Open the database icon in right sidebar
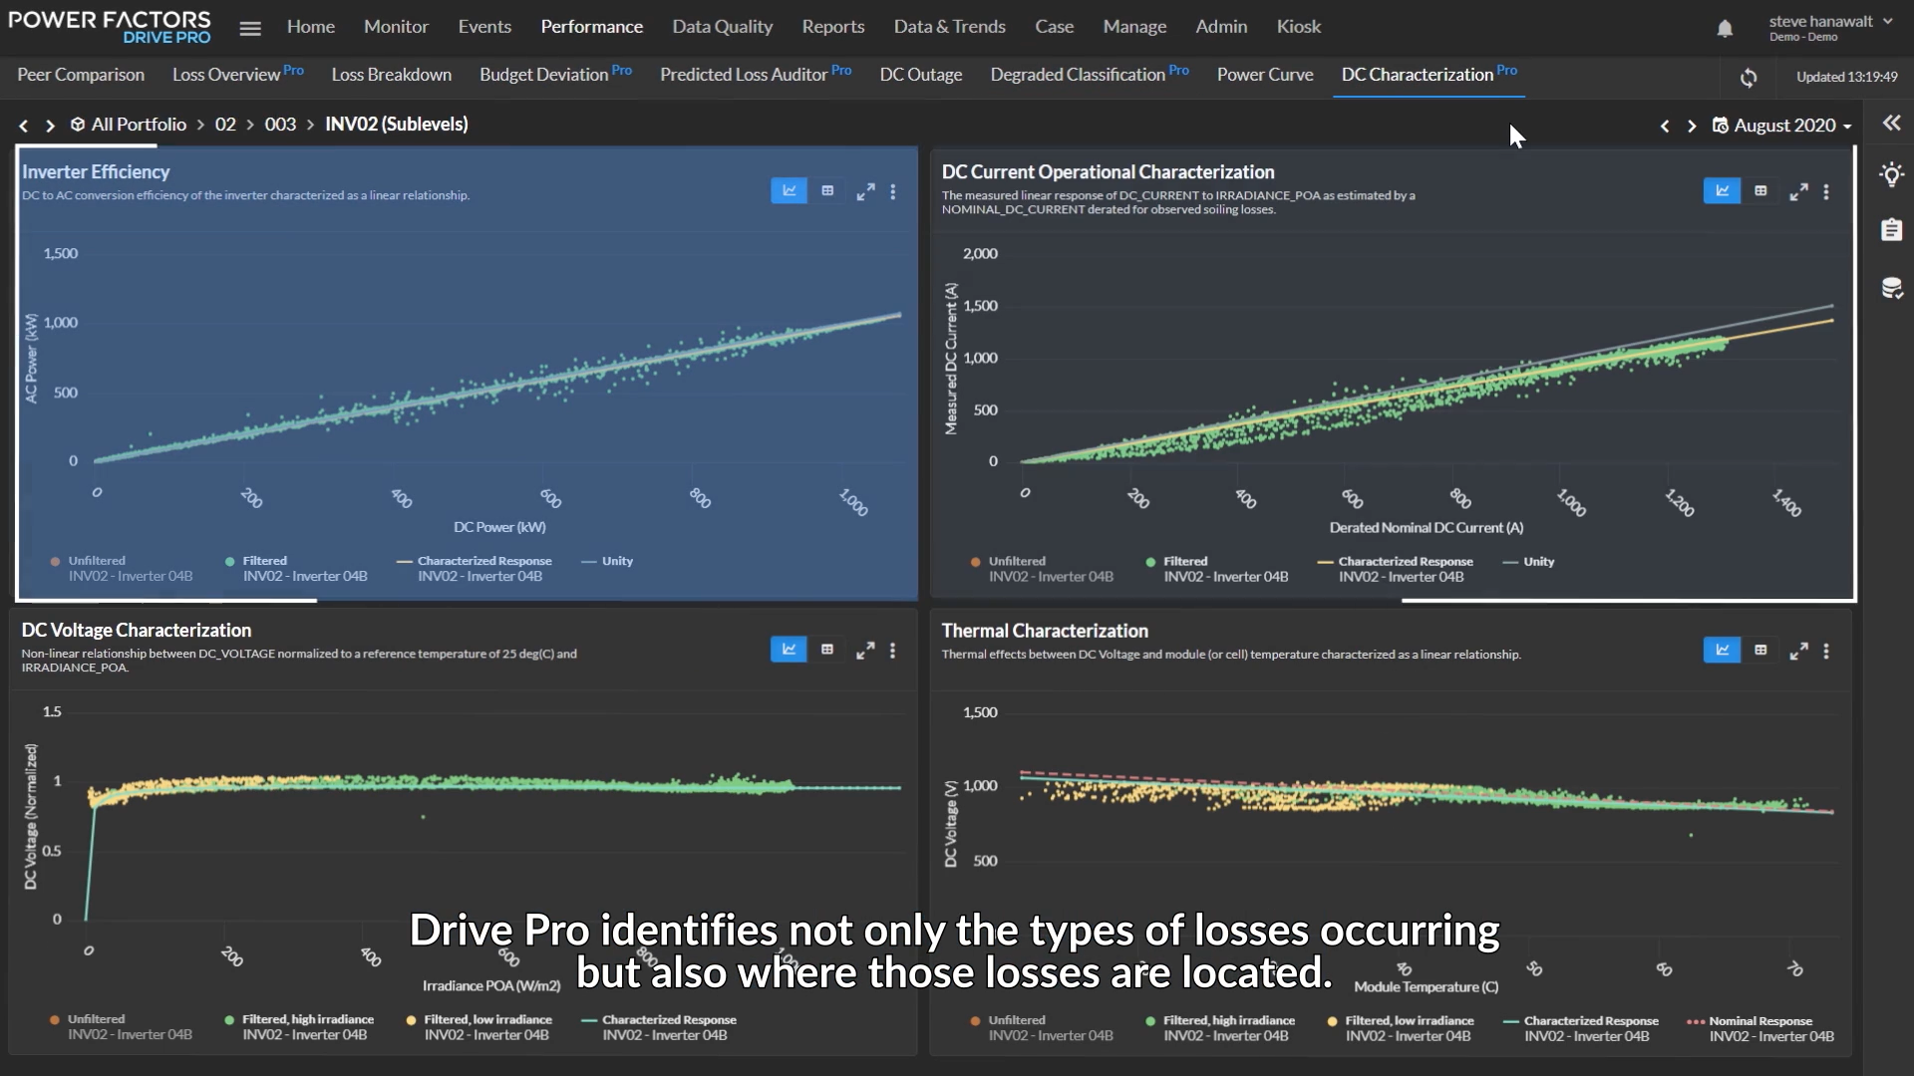Screen dimensions: 1914x1076 coord(1891,288)
